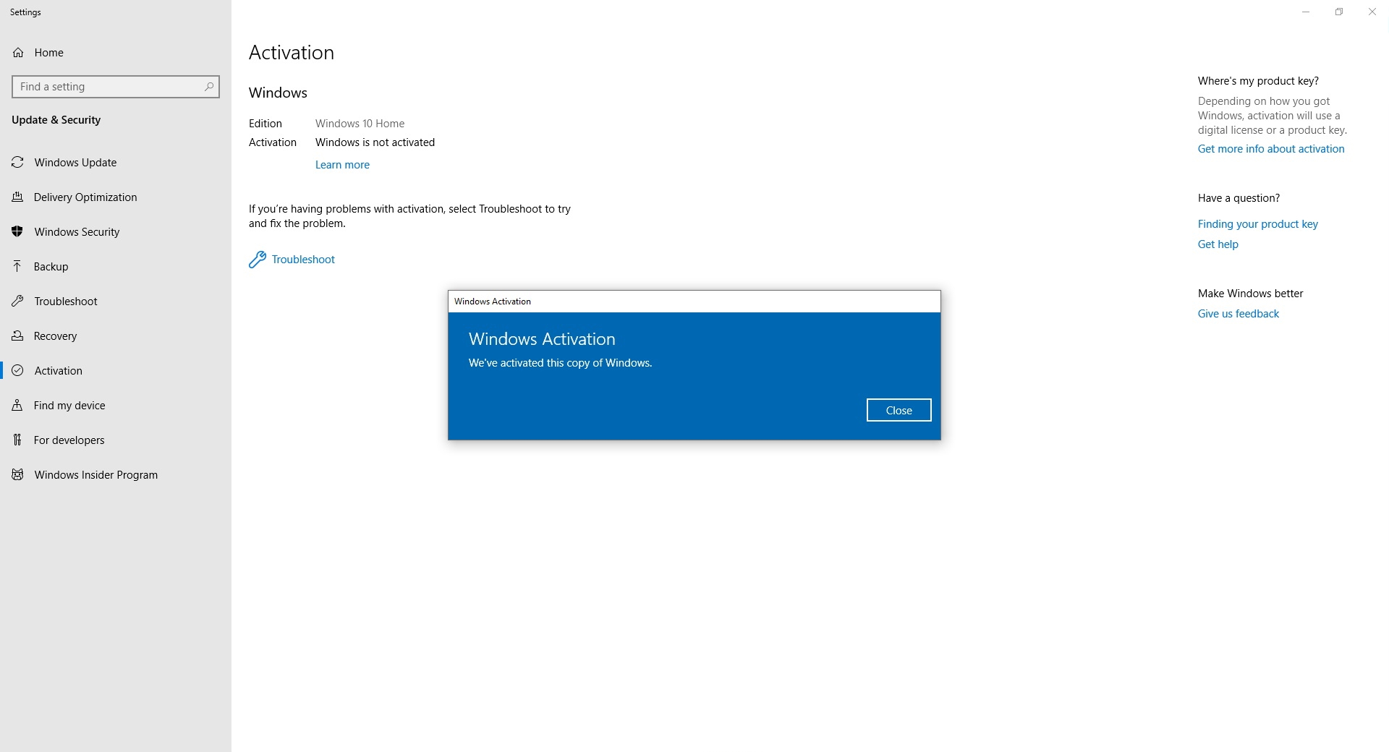Click 'Windows is not activated' status text
This screenshot has height=752, width=1389.
coord(375,142)
